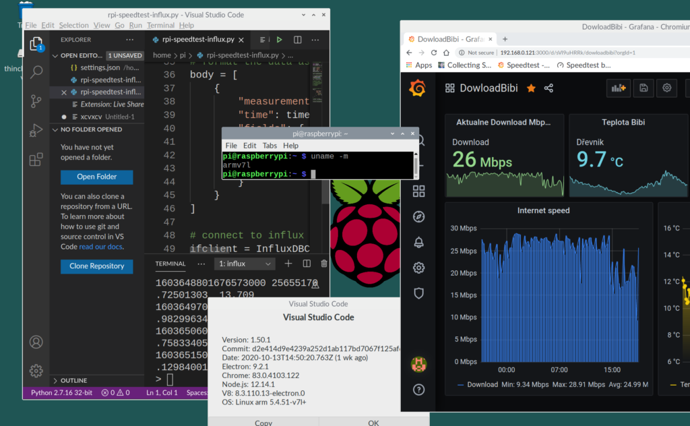Click Ln 1, Col 1 in status bar
The width and height of the screenshot is (690, 426).
(x=162, y=392)
